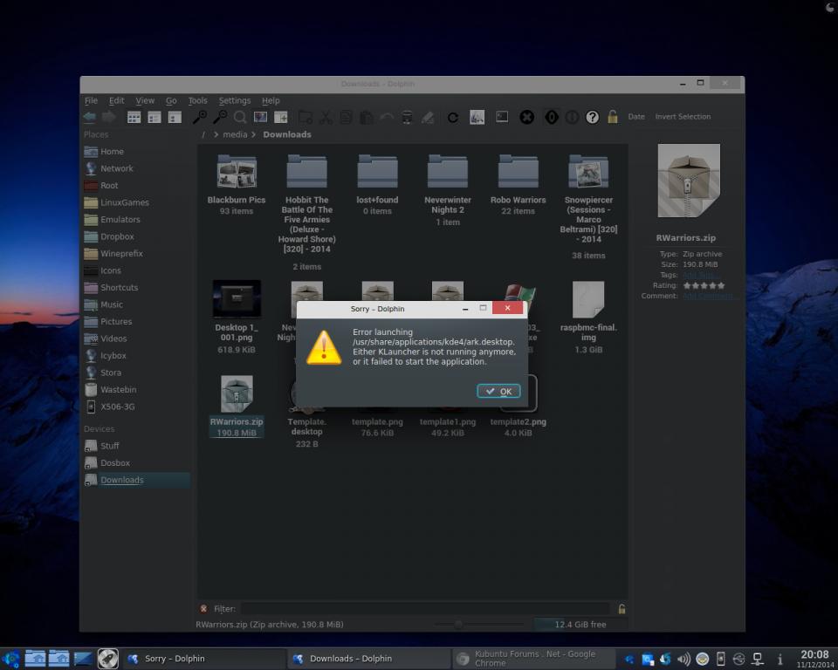Click the zoom in magnifier icon
This screenshot has height=670, width=838.
[200, 117]
